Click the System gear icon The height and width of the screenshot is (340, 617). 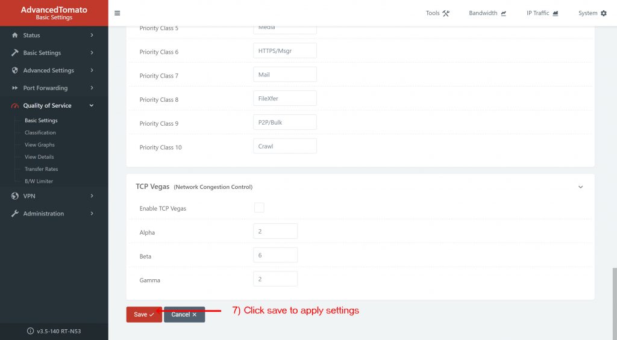pos(604,13)
